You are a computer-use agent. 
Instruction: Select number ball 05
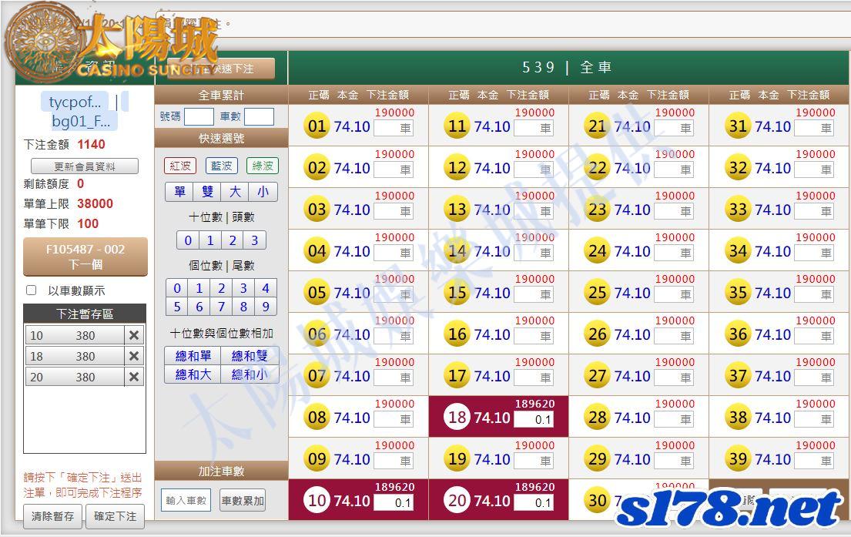(x=317, y=293)
